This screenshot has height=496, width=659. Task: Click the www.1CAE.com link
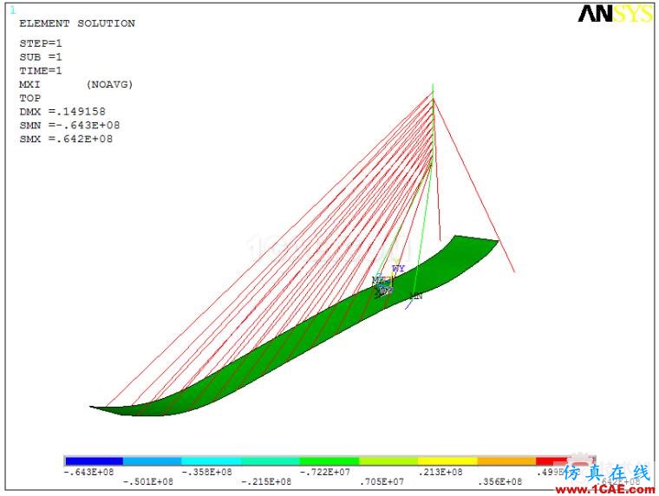coord(604,490)
